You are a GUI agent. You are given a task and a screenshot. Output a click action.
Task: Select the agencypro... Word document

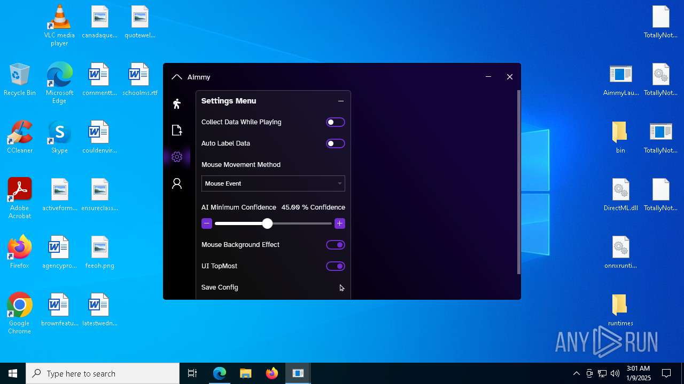point(59,252)
